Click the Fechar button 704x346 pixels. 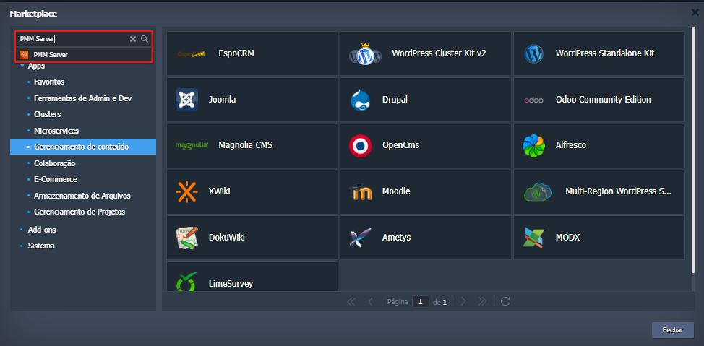[673, 330]
